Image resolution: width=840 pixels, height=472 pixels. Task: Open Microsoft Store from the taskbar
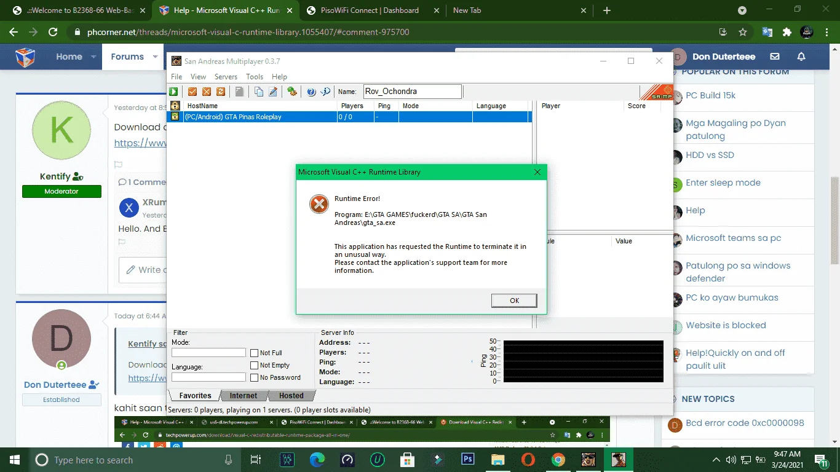408,460
